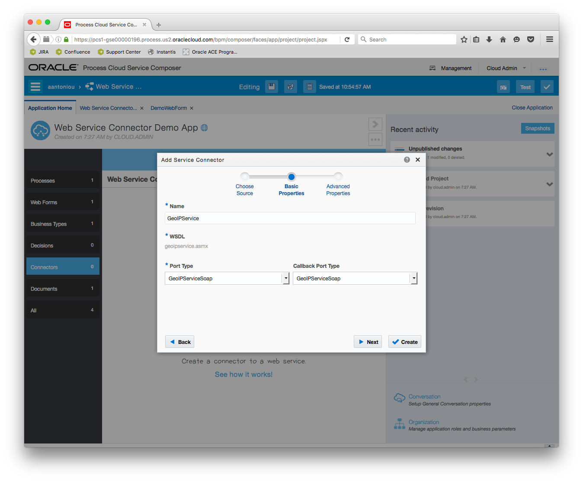This screenshot has height=482, width=583.
Task: Open the Port Type dropdown
Action: coord(286,278)
